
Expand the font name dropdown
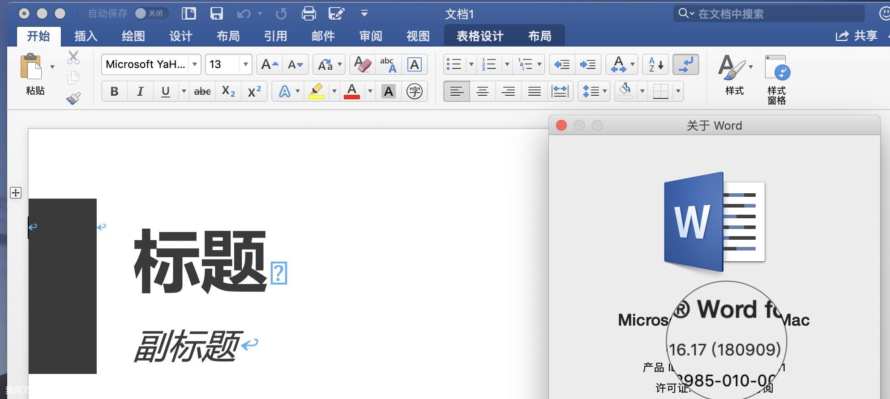pyautogui.click(x=195, y=64)
